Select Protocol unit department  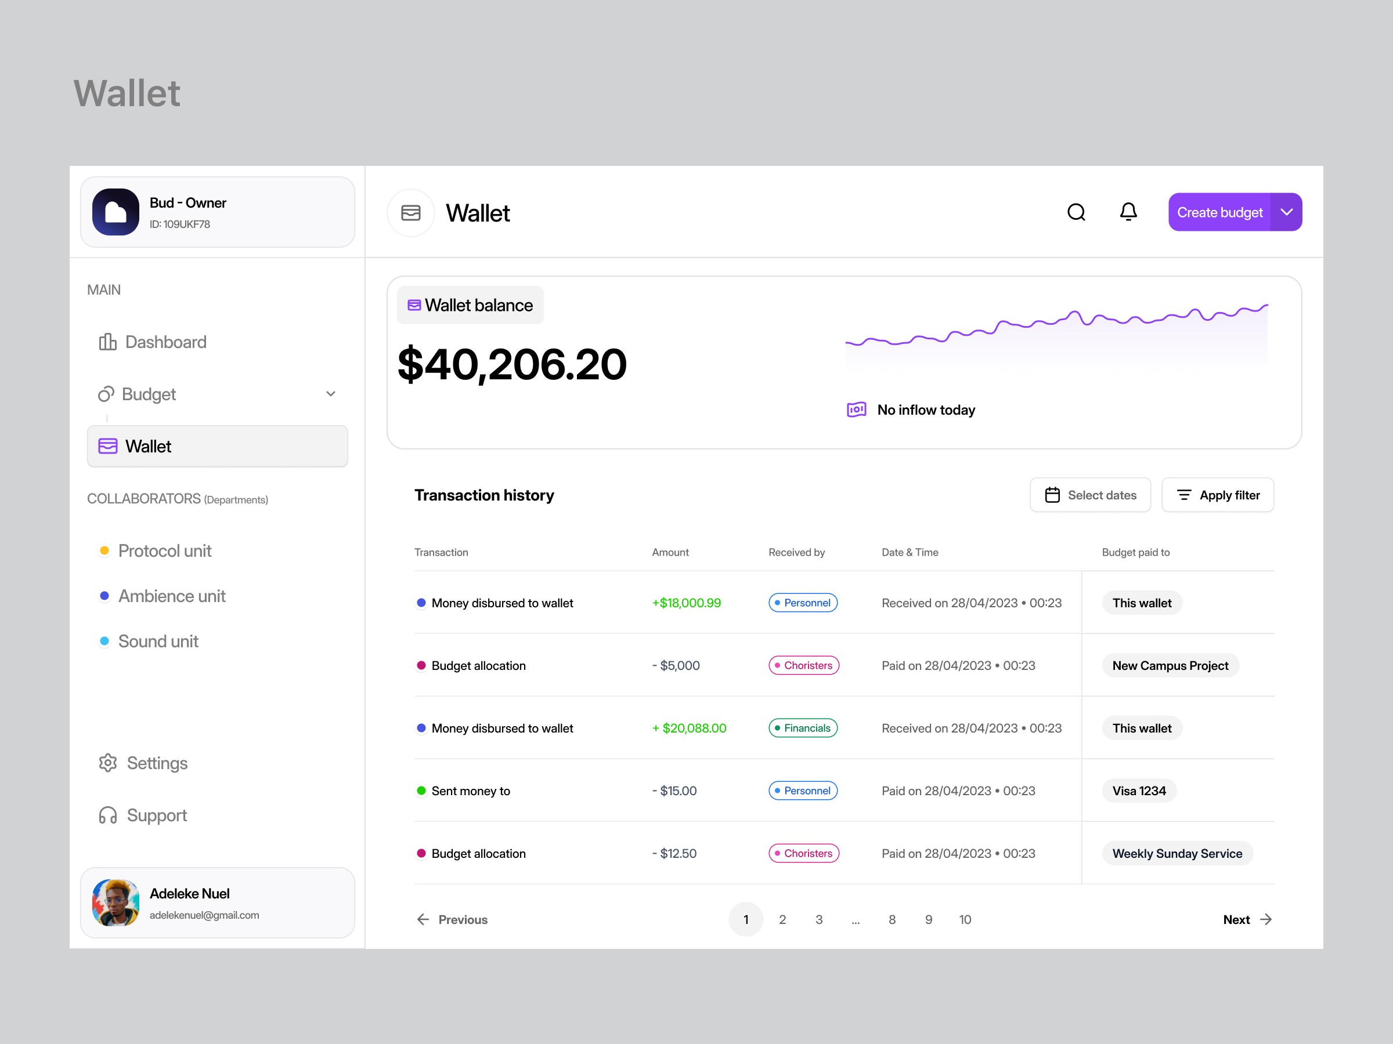coord(164,550)
